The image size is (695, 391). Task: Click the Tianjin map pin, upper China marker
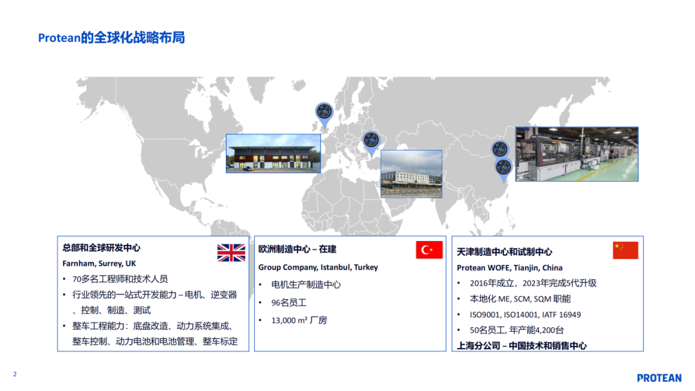point(500,150)
